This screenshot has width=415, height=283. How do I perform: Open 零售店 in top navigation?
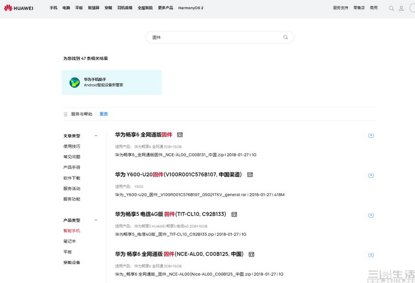point(359,8)
